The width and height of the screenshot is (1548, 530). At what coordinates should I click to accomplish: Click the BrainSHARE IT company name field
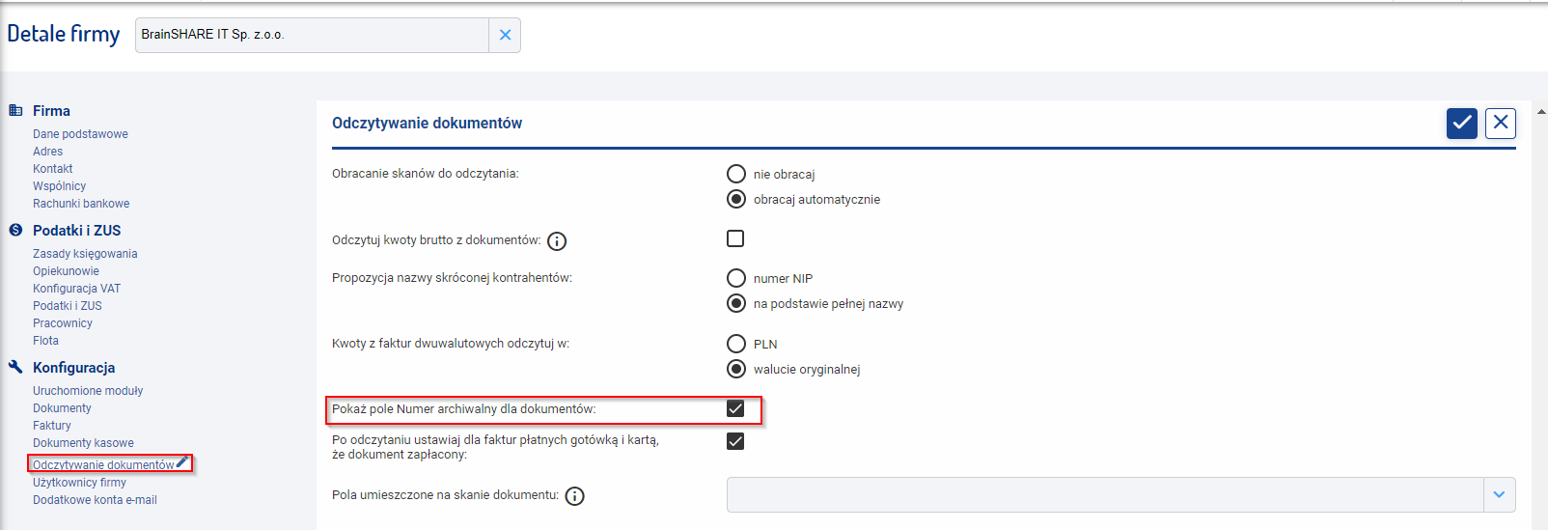[312, 35]
